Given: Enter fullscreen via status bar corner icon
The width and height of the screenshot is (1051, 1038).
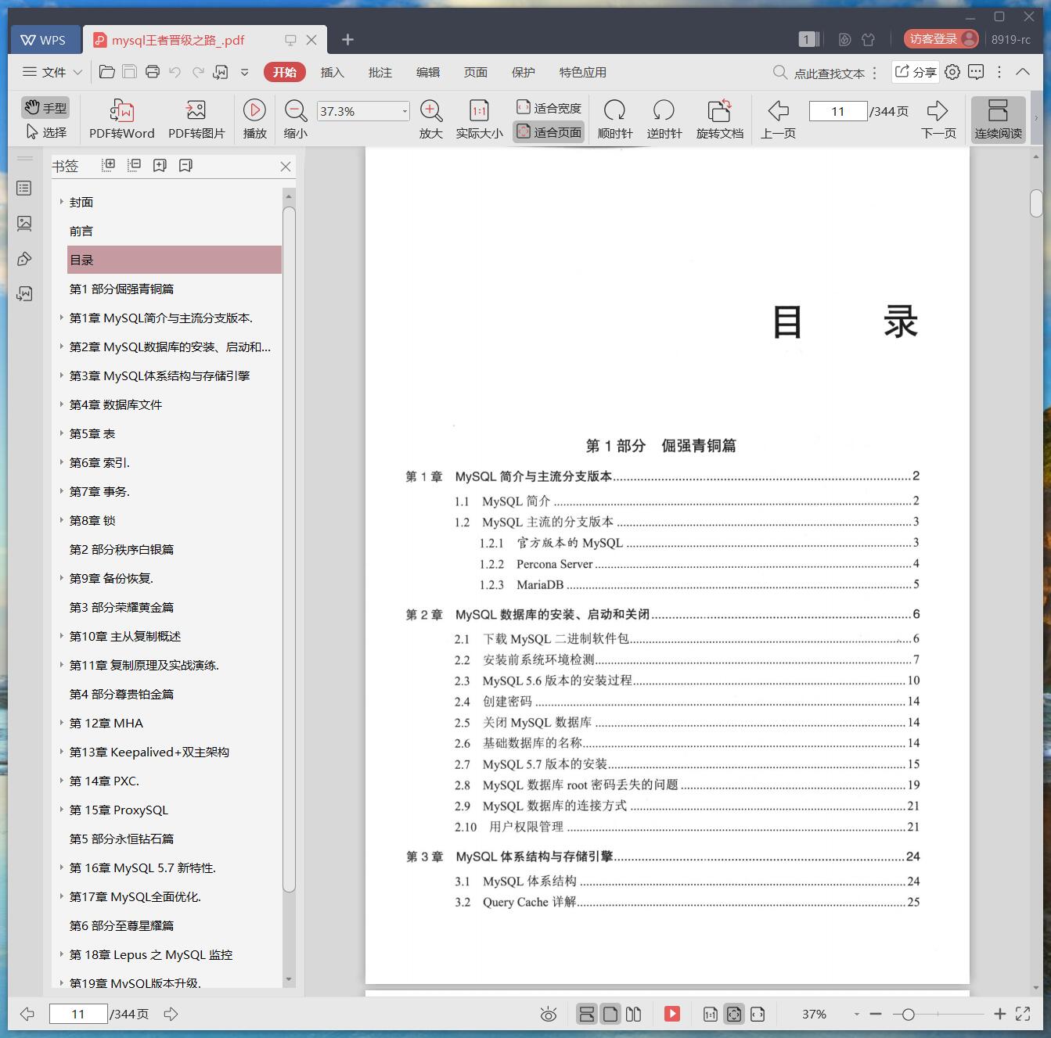Looking at the screenshot, I should (x=1023, y=1014).
